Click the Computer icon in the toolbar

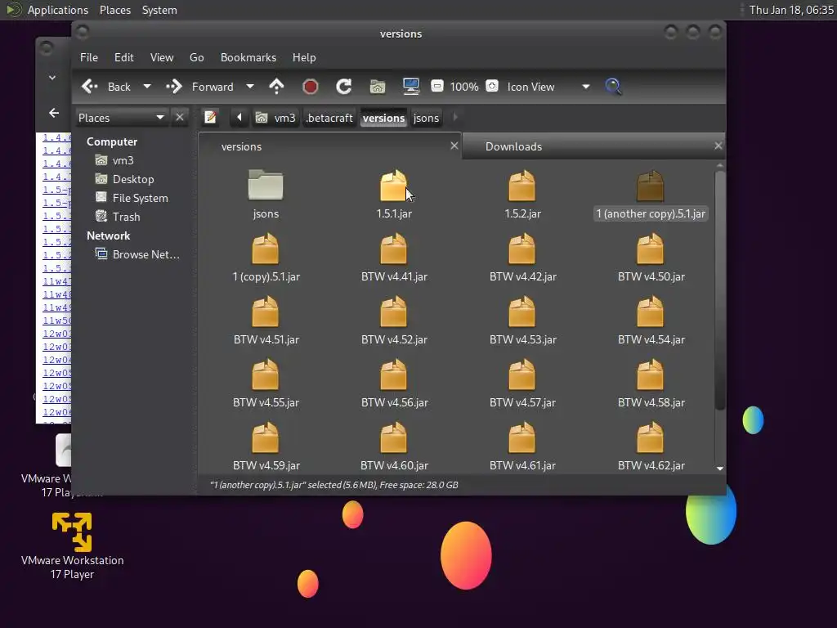[x=411, y=87]
